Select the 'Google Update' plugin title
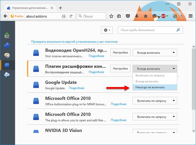The width and height of the screenshot is (196, 145). click(x=61, y=82)
